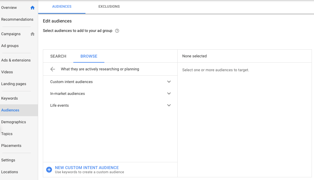Select the Audiences tab at top
The image size is (314, 180).
point(62,7)
